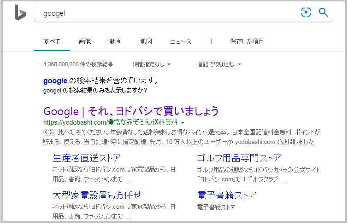The image size is (348, 224).
Task: Click description under ゴルフ用品専門ストア
Action: tap(258, 174)
